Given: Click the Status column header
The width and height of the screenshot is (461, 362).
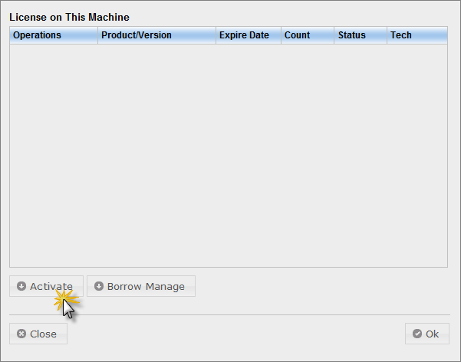Looking at the screenshot, I should point(352,35).
